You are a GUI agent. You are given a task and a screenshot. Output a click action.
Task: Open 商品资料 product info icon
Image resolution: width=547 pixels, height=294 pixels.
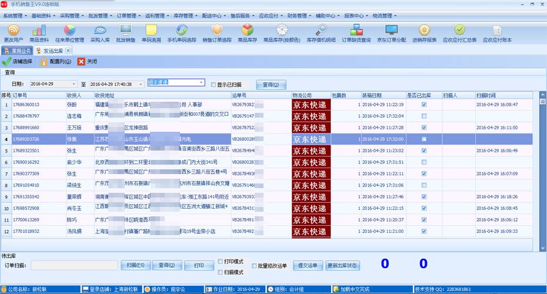(x=39, y=34)
